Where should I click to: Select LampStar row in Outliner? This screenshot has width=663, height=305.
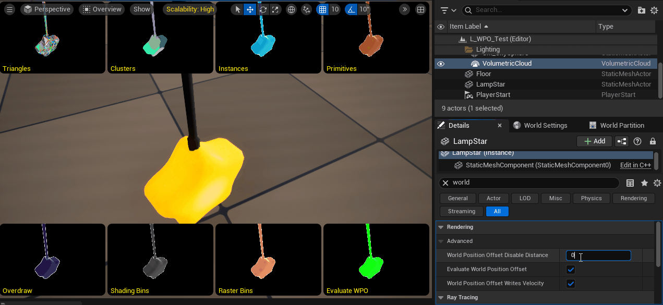(546, 84)
